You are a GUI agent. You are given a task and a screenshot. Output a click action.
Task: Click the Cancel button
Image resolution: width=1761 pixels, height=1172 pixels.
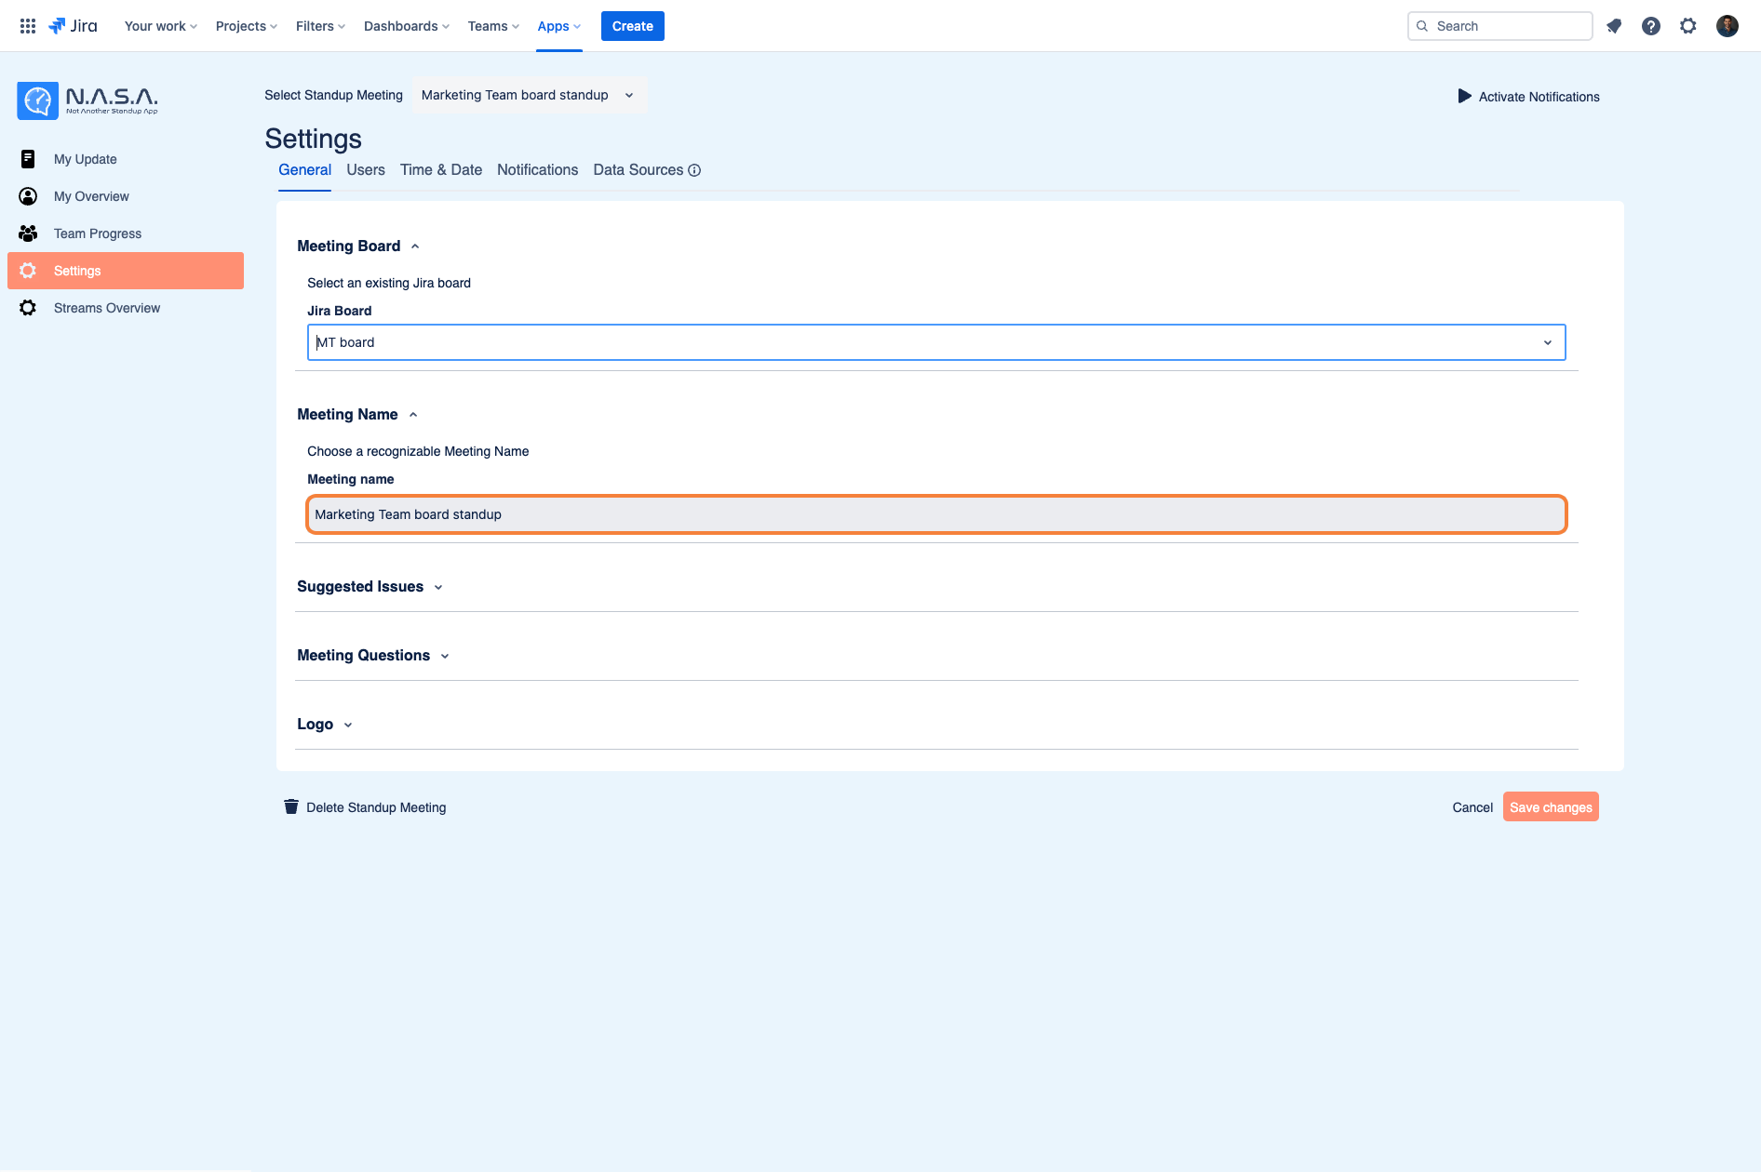coord(1472,807)
